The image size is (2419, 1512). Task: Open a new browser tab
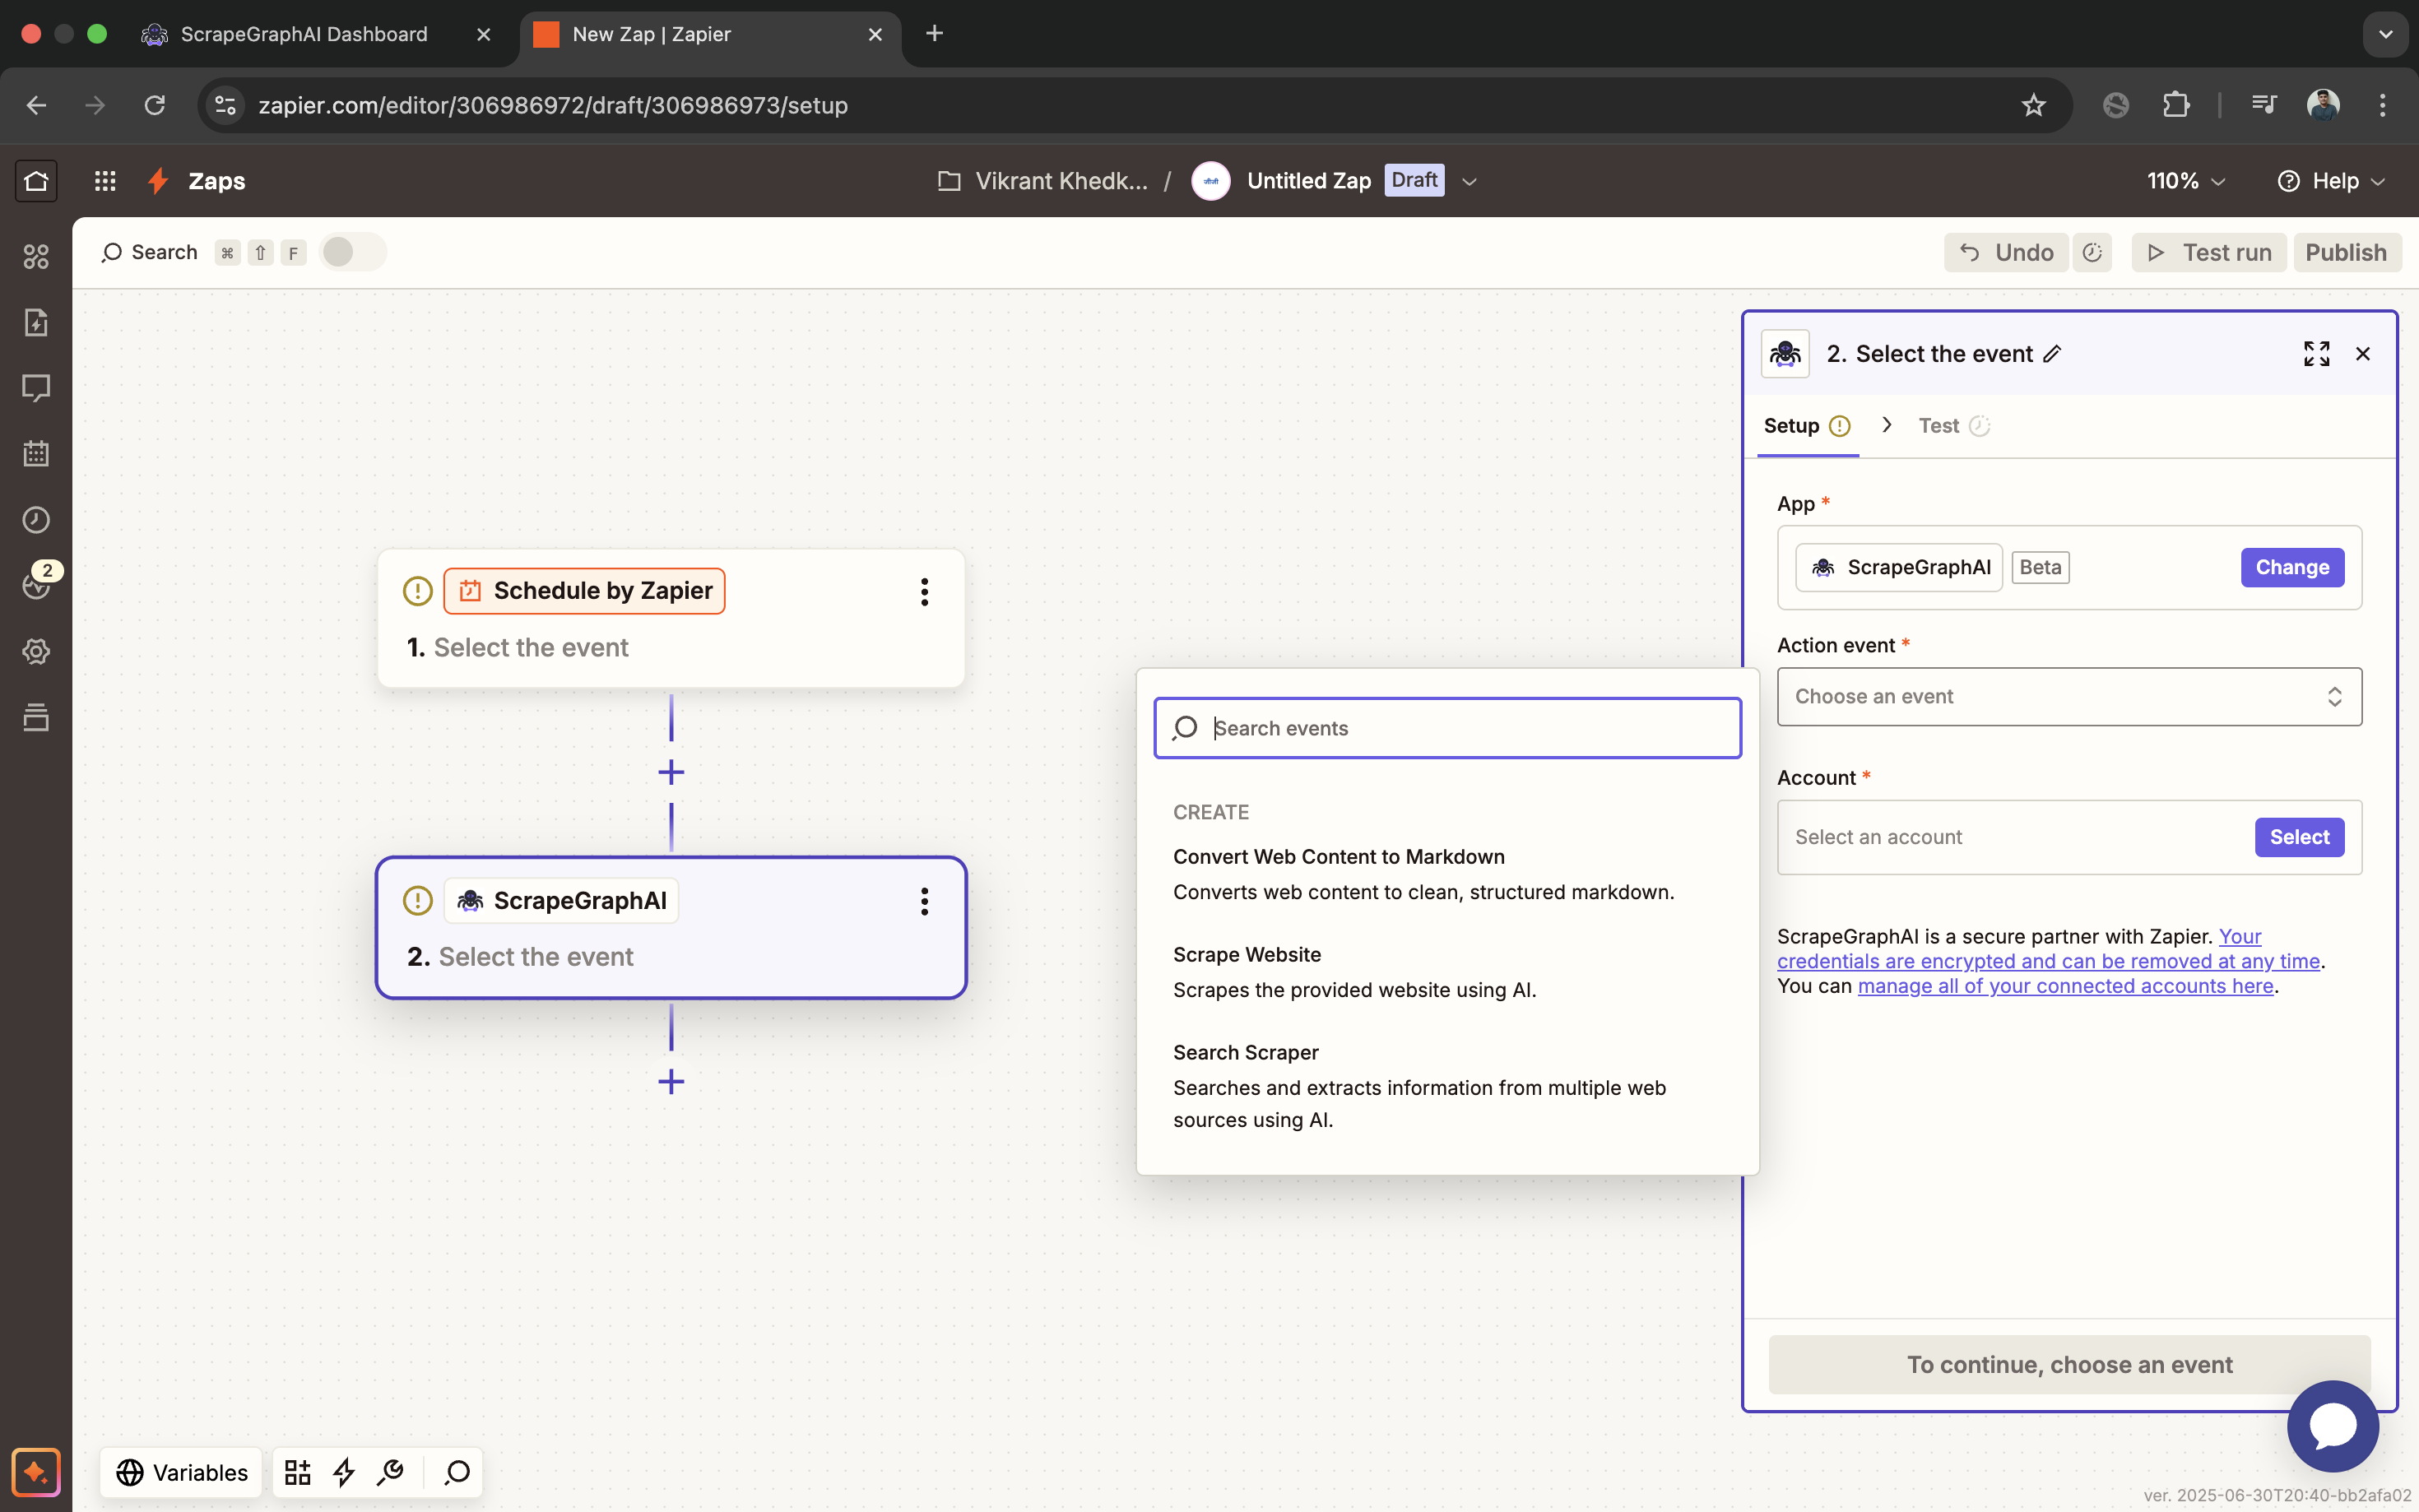934,34
